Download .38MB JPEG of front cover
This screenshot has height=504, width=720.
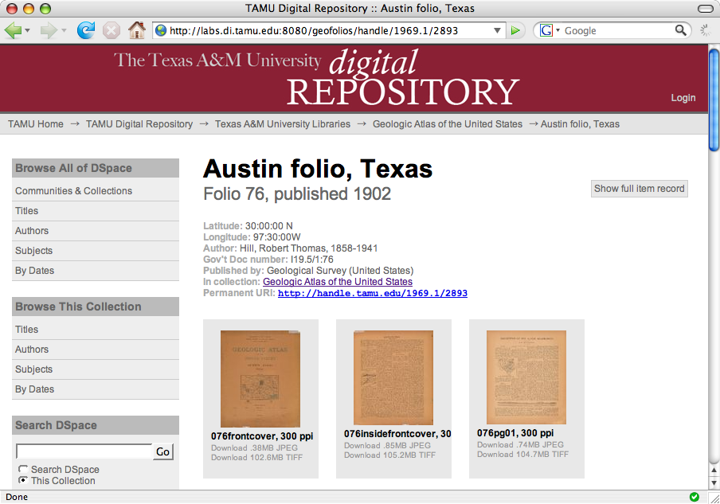click(254, 448)
